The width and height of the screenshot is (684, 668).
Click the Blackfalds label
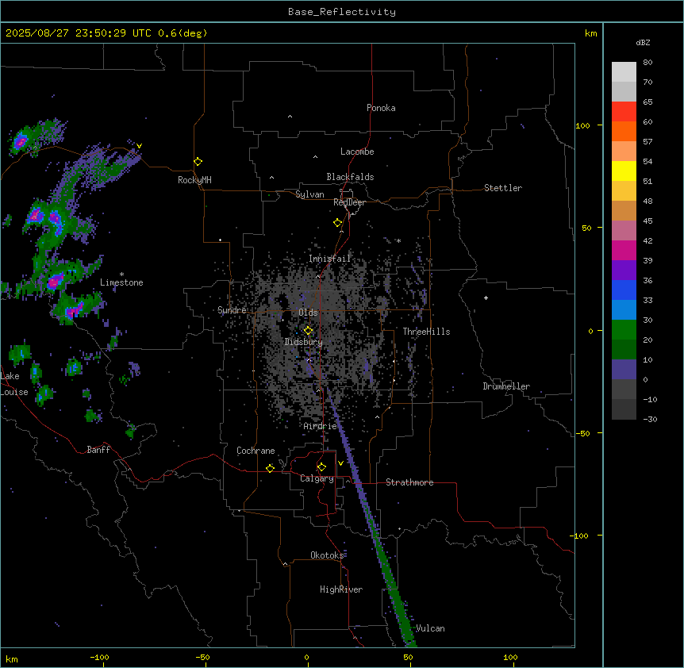coord(350,177)
